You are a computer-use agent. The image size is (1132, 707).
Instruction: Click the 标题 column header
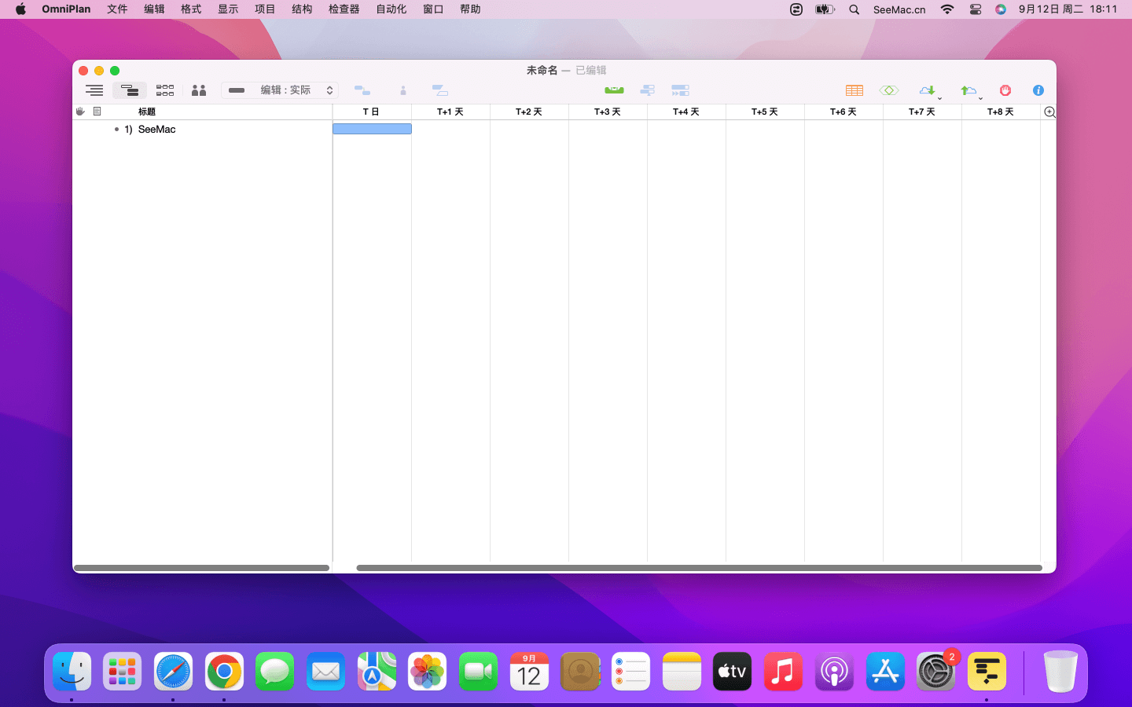click(x=147, y=112)
